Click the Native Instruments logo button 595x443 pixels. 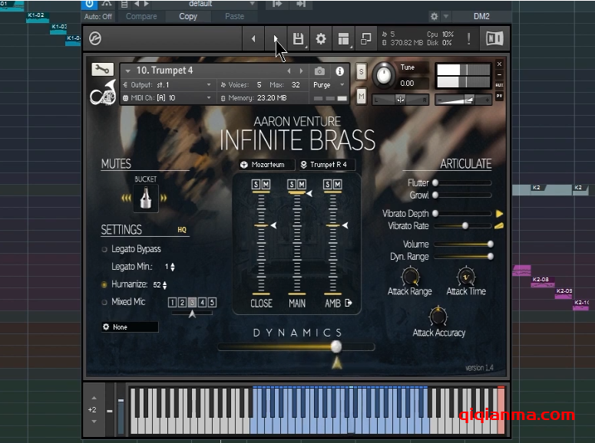pos(494,38)
